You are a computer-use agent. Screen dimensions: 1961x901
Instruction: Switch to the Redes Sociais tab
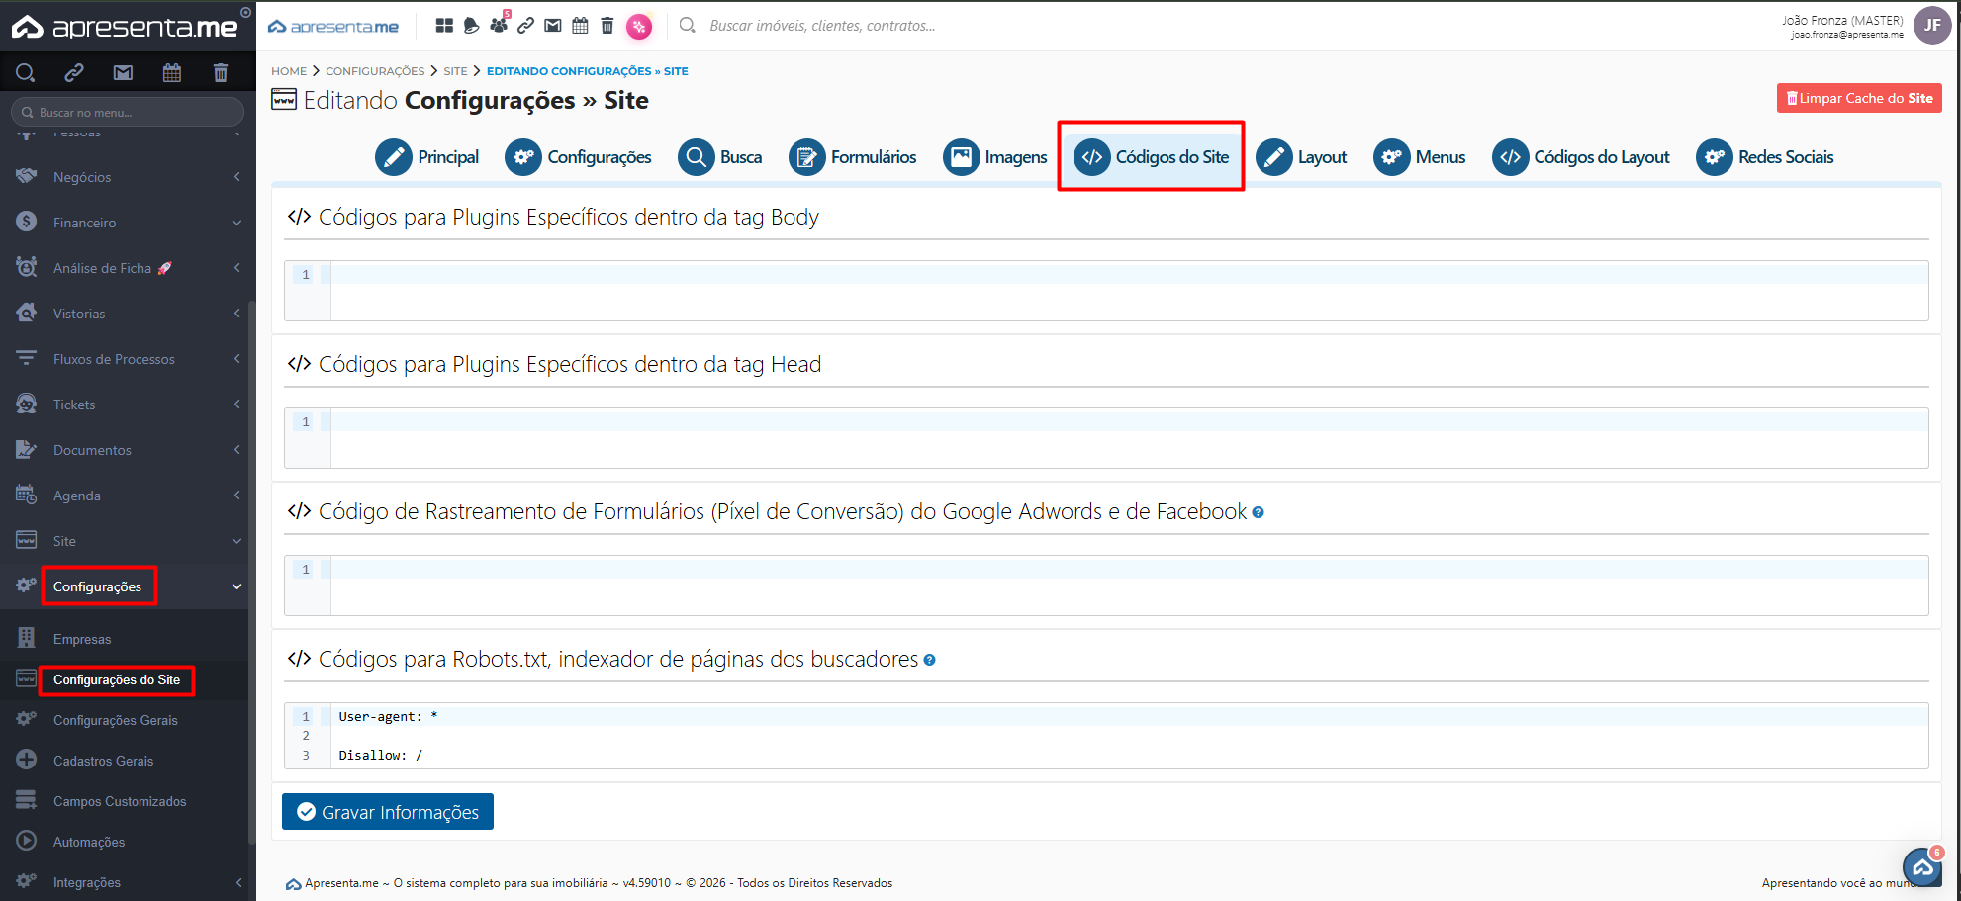coord(1764,157)
